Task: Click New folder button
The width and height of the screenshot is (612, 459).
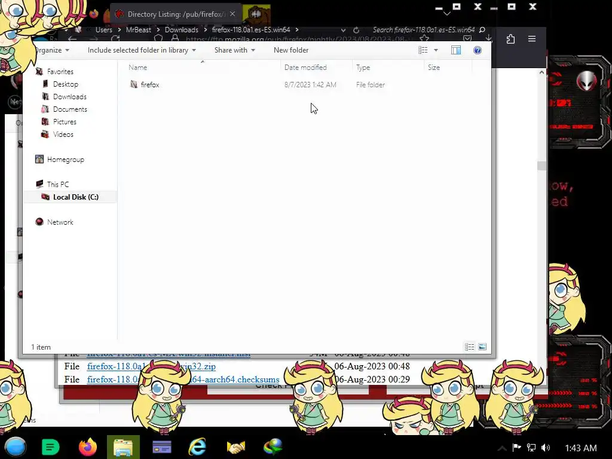Action: [291, 50]
